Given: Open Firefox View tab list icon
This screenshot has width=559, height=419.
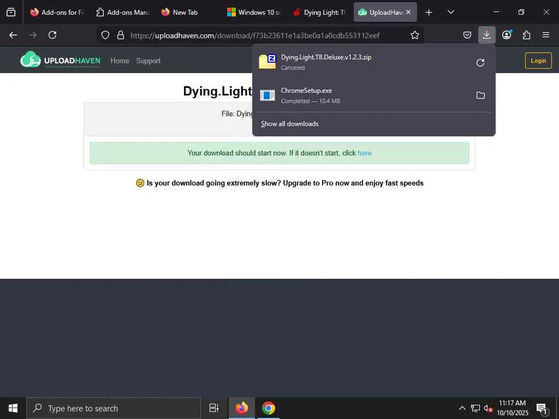Looking at the screenshot, I should (11, 12).
